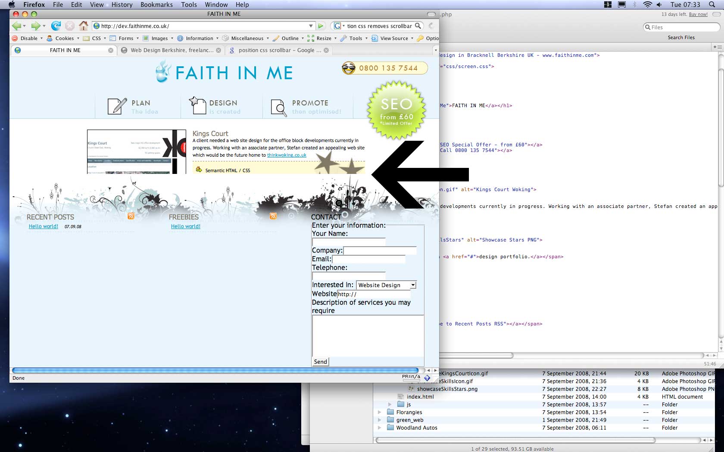Click the green Go arrow beside address bar
Image resolution: width=724 pixels, height=452 pixels.
(x=321, y=26)
